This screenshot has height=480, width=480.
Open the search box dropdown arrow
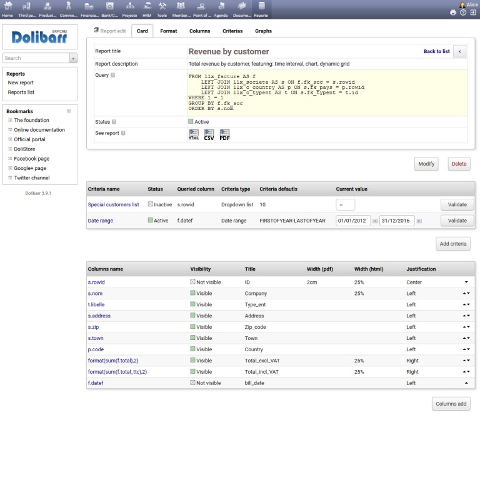(73, 58)
